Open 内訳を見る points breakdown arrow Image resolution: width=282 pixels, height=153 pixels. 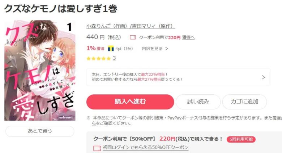click(167, 49)
